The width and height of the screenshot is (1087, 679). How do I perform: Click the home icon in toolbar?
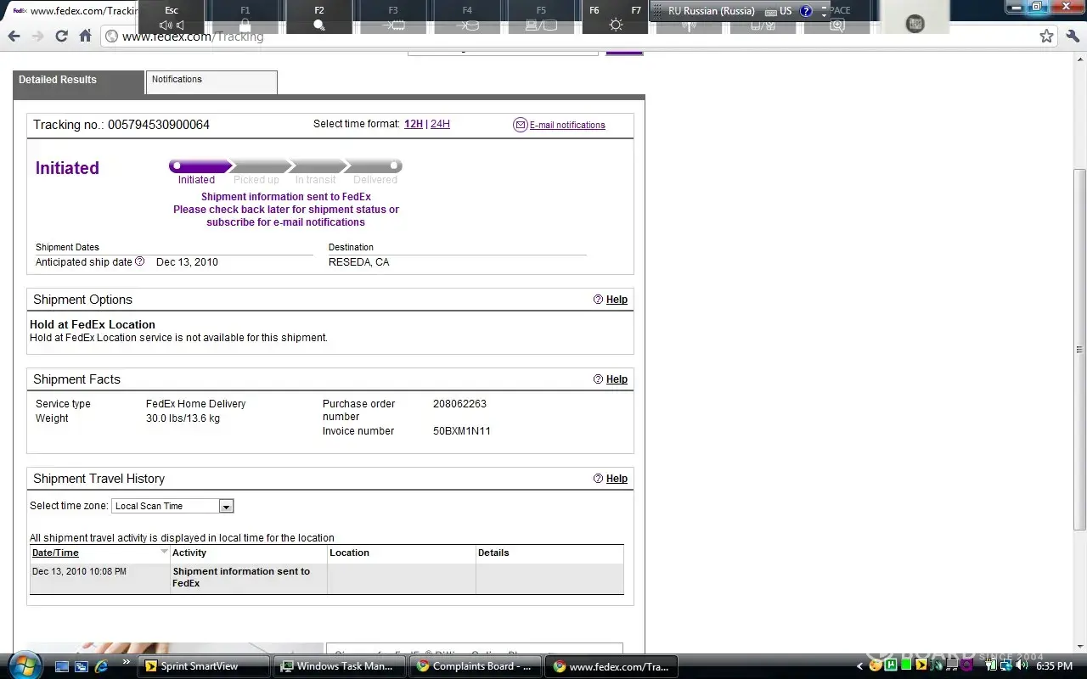(85, 36)
